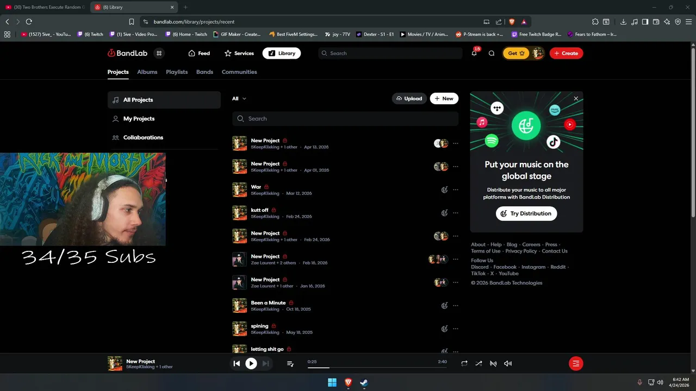The image size is (696, 391).
Task: Open the Privacy Policy footer link
Action: tap(521, 251)
